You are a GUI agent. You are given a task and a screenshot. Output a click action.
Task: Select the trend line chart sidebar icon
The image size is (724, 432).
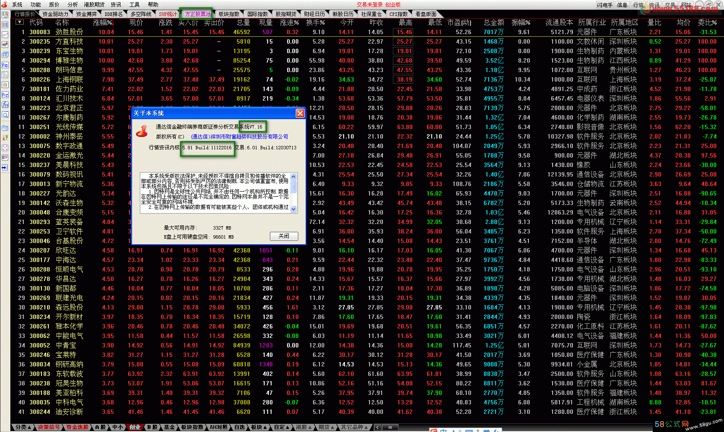tap(5, 35)
